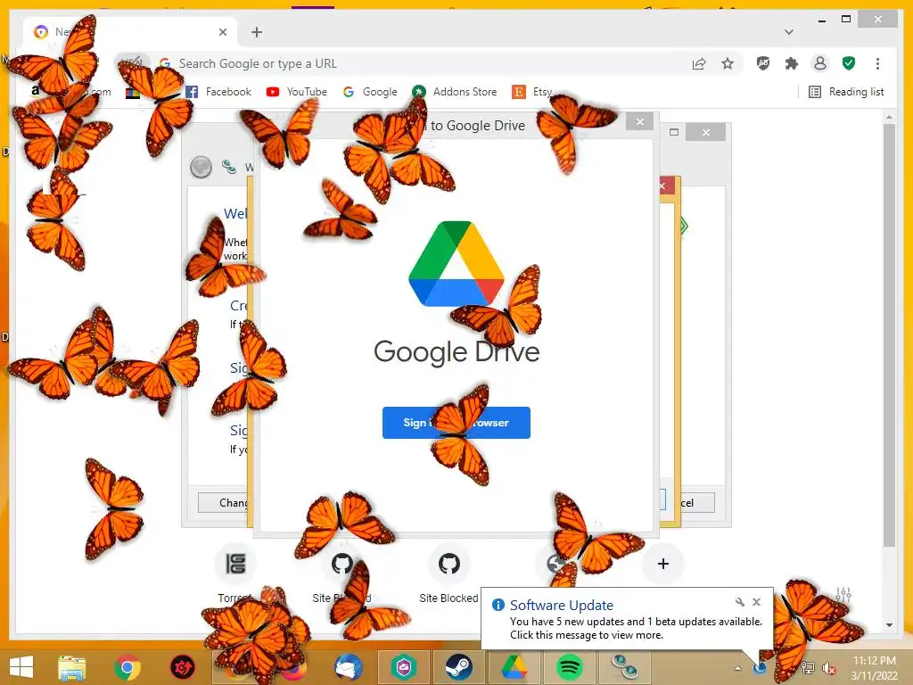Click the Google Drive logo
The width and height of the screenshot is (913, 685).
(456, 264)
